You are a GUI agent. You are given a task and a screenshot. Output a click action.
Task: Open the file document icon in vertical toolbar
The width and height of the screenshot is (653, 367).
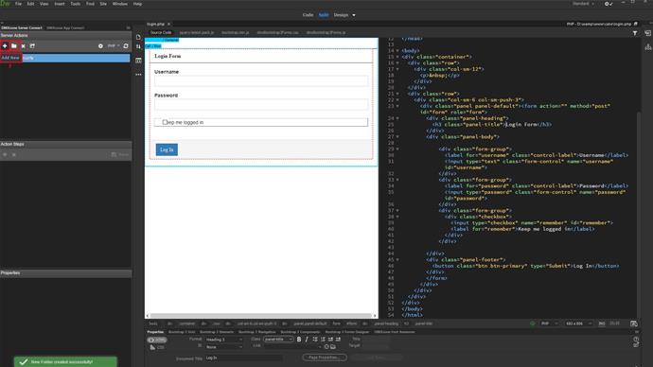point(138,37)
